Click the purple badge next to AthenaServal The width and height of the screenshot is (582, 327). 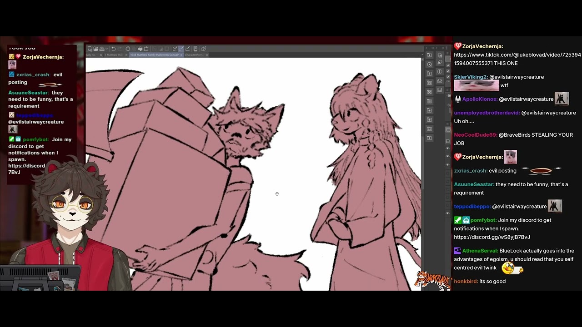pyautogui.click(x=458, y=251)
